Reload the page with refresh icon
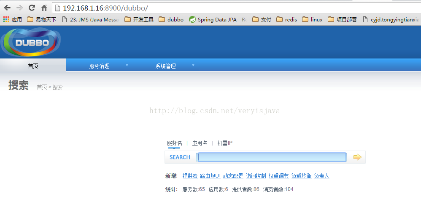Screen dimensions: 421x212 point(32,8)
